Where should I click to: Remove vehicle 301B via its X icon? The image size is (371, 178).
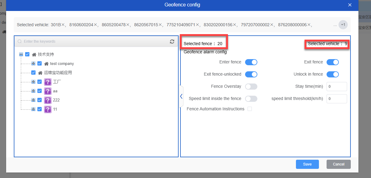(63, 25)
